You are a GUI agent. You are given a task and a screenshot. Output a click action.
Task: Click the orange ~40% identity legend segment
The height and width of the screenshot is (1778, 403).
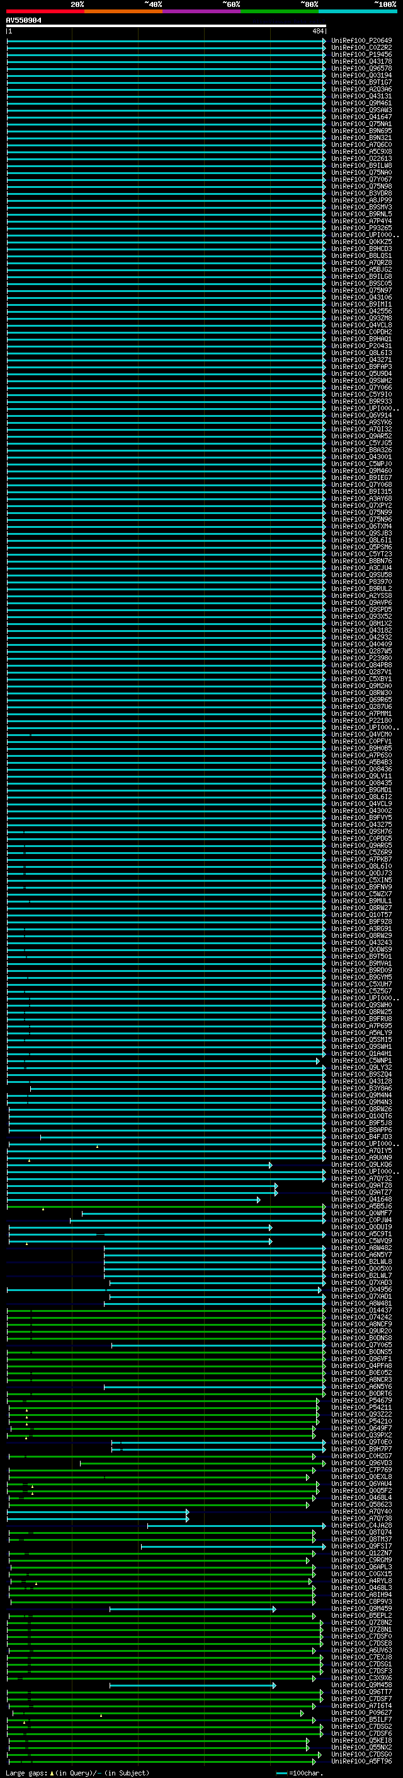[x=123, y=12]
